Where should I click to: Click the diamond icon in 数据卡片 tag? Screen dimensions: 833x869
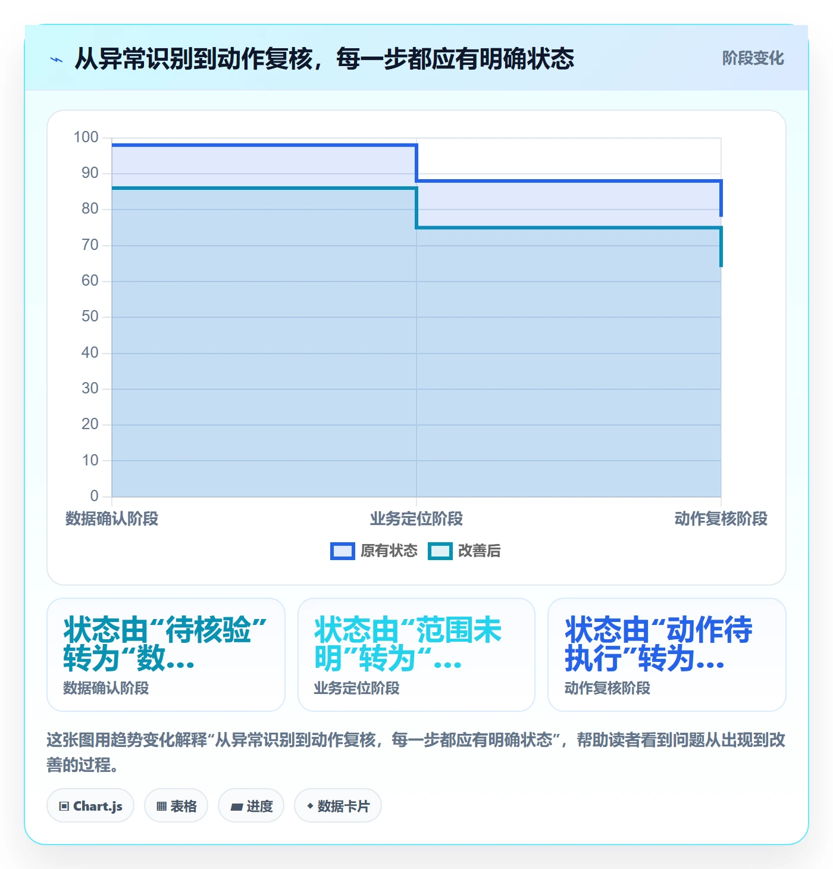click(310, 806)
